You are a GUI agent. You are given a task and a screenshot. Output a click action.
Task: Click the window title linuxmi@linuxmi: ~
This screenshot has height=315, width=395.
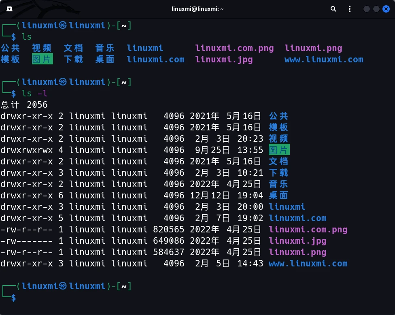click(197, 9)
